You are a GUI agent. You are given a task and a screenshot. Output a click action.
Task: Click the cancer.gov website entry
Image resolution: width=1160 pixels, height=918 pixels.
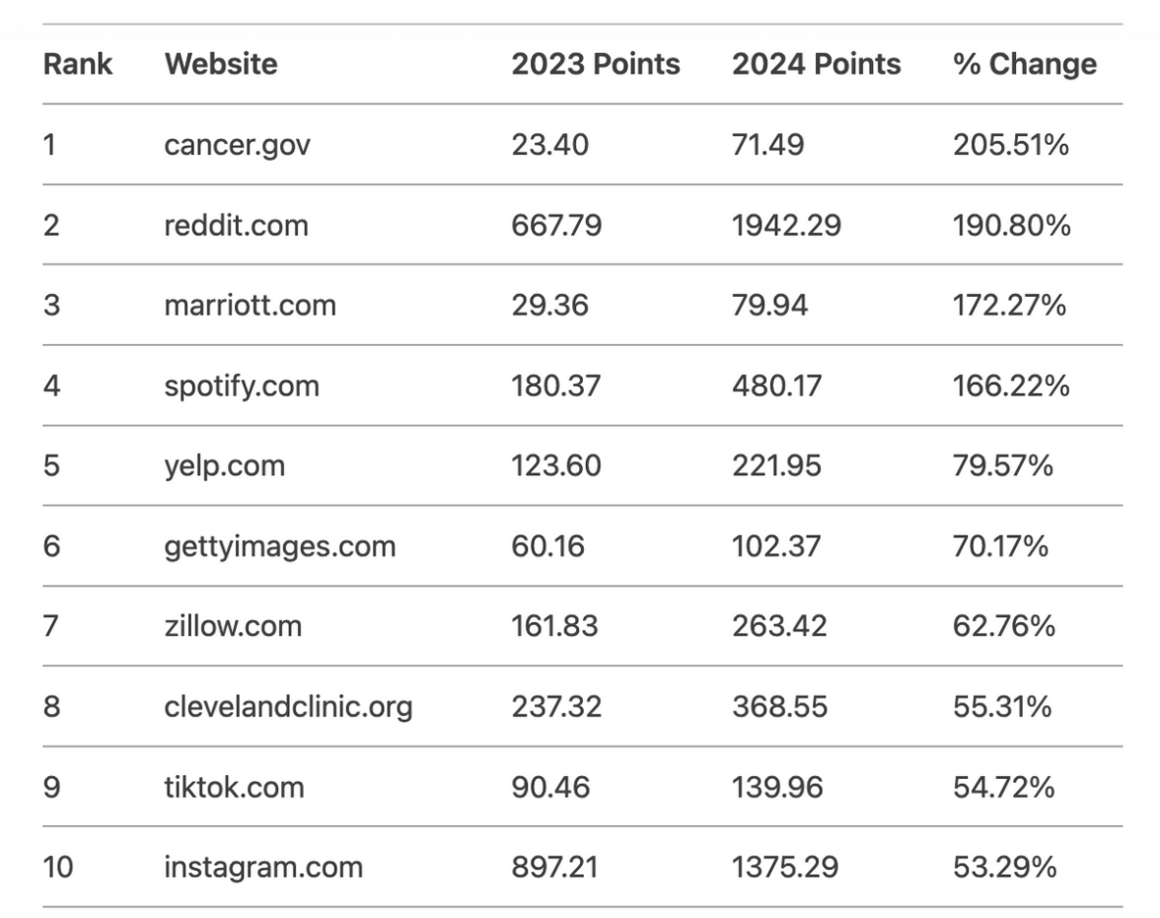click(235, 145)
